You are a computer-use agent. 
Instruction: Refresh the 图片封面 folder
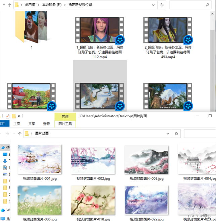(176, 134)
